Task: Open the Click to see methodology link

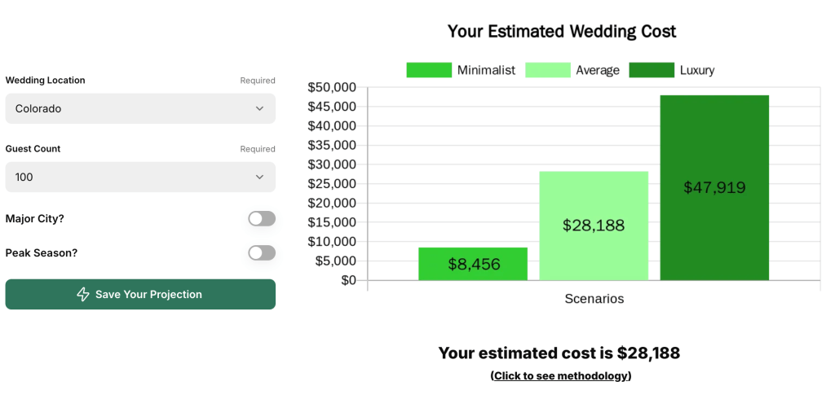Action: click(561, 375)
